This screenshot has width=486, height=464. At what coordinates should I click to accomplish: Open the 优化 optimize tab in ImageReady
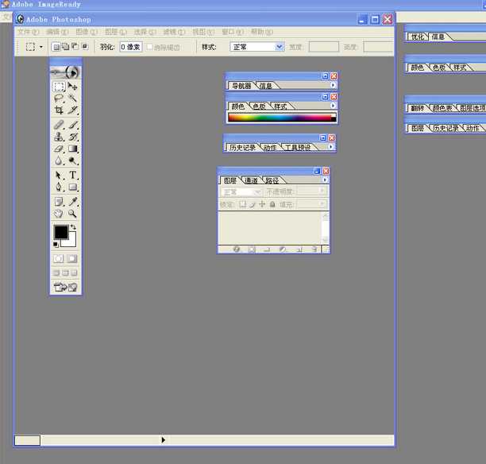417,37
